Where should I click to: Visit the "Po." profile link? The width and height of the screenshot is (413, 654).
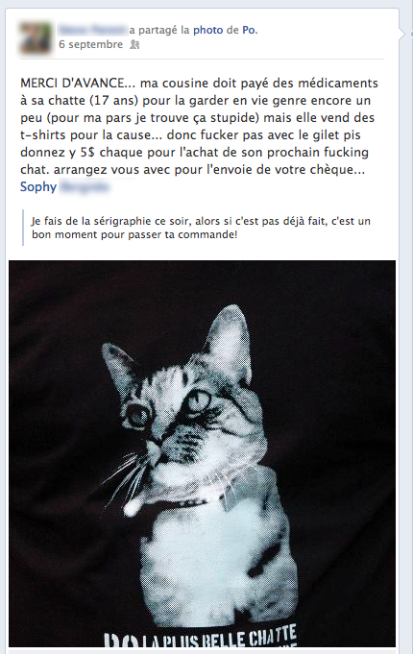click(x=250, y=30)
